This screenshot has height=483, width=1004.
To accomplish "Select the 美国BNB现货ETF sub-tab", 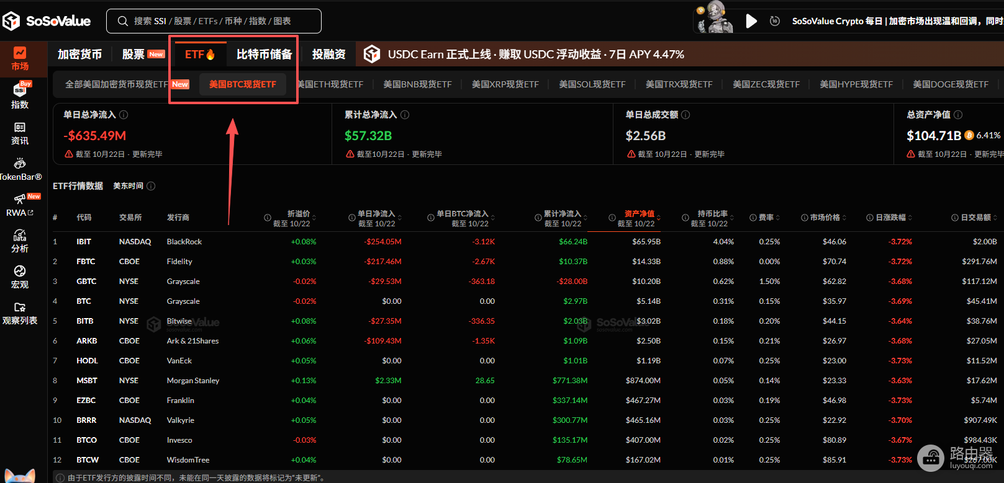I will (417, 84).
